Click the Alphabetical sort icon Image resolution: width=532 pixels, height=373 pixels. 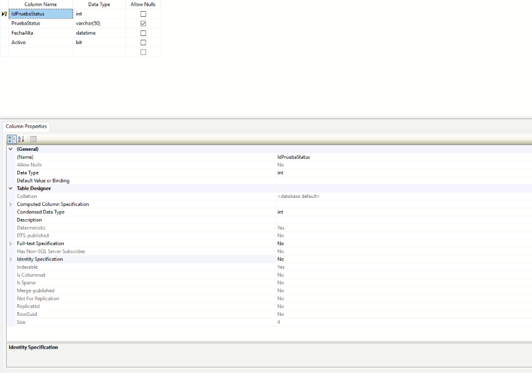click(20, 139)
